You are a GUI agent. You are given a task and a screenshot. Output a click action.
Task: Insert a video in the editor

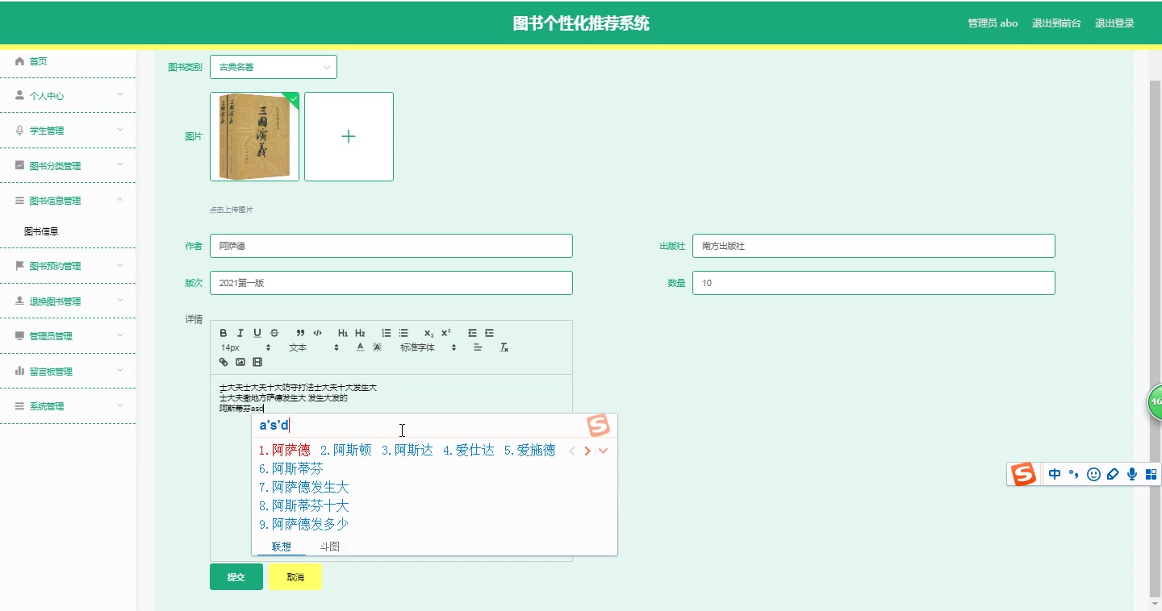[x=257, y=362]
